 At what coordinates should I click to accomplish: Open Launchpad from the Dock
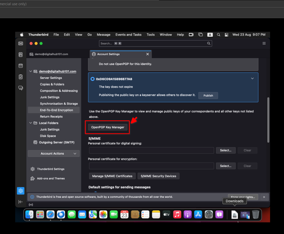point(40,214)
